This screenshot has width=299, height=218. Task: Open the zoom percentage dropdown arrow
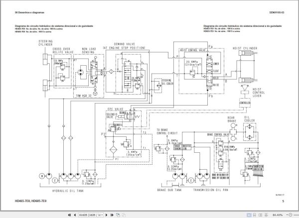click(x=287, y=215)
